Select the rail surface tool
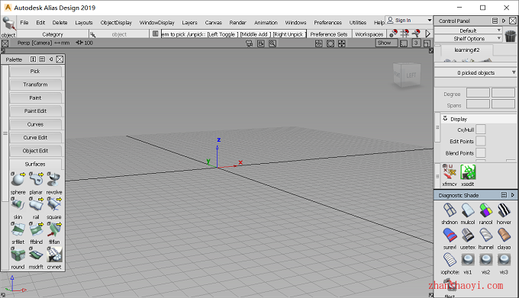Screen dimensions: 519x298 tap(36, 205)
